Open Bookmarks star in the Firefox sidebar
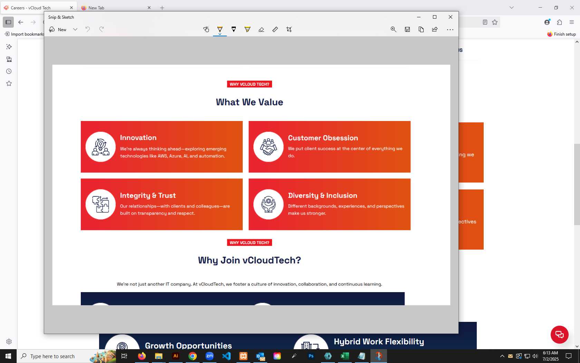The height and width of the screenshot is (363, 580). click(x=9, y=83)
